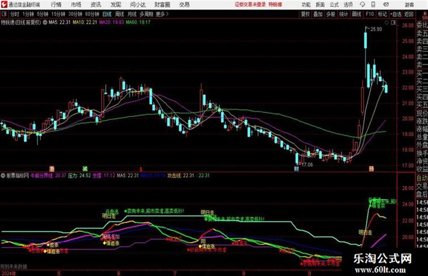
Task: Toggle the left sidebar panel icon
Action: (4, 14)
